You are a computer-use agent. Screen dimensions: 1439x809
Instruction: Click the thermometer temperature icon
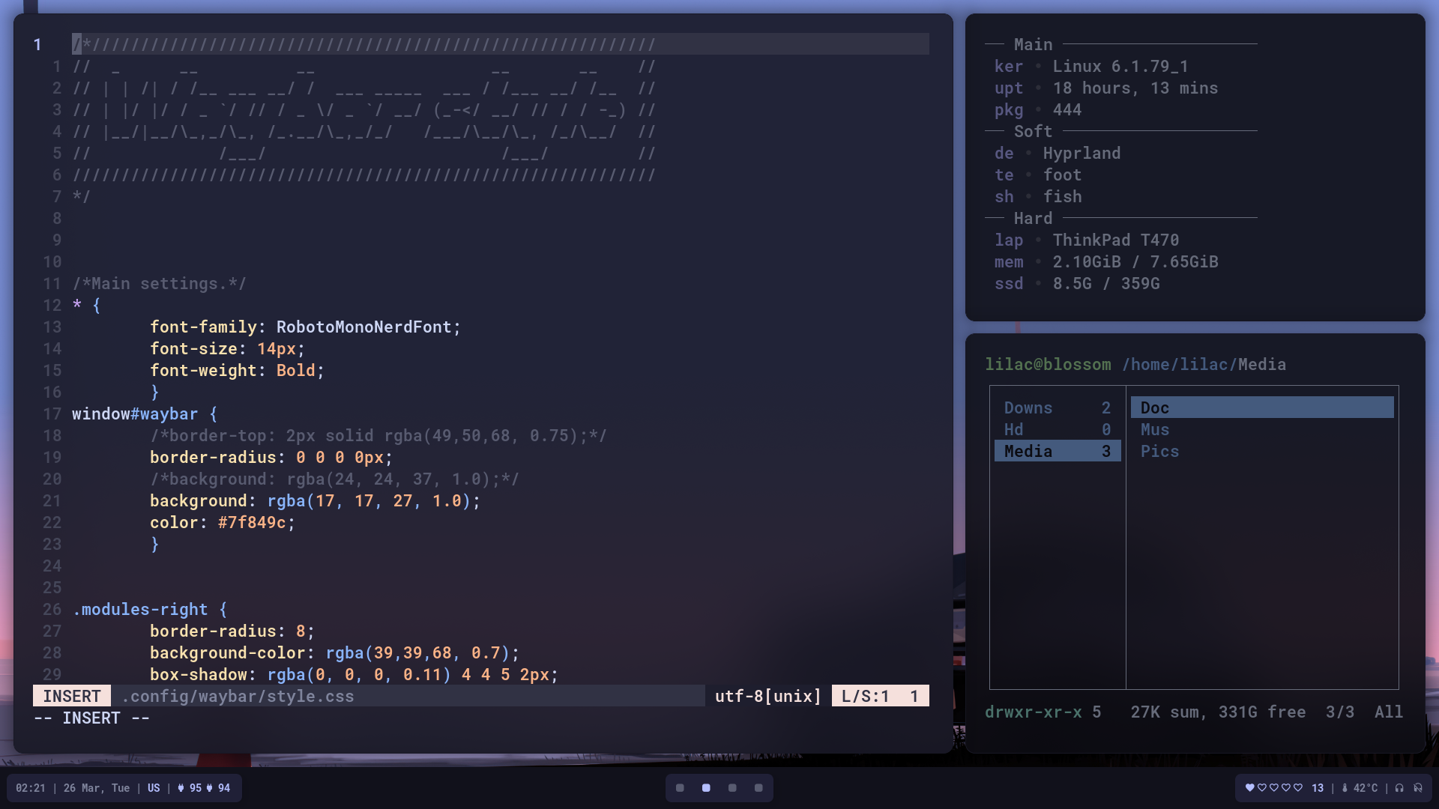click(x=1345, y=788)
